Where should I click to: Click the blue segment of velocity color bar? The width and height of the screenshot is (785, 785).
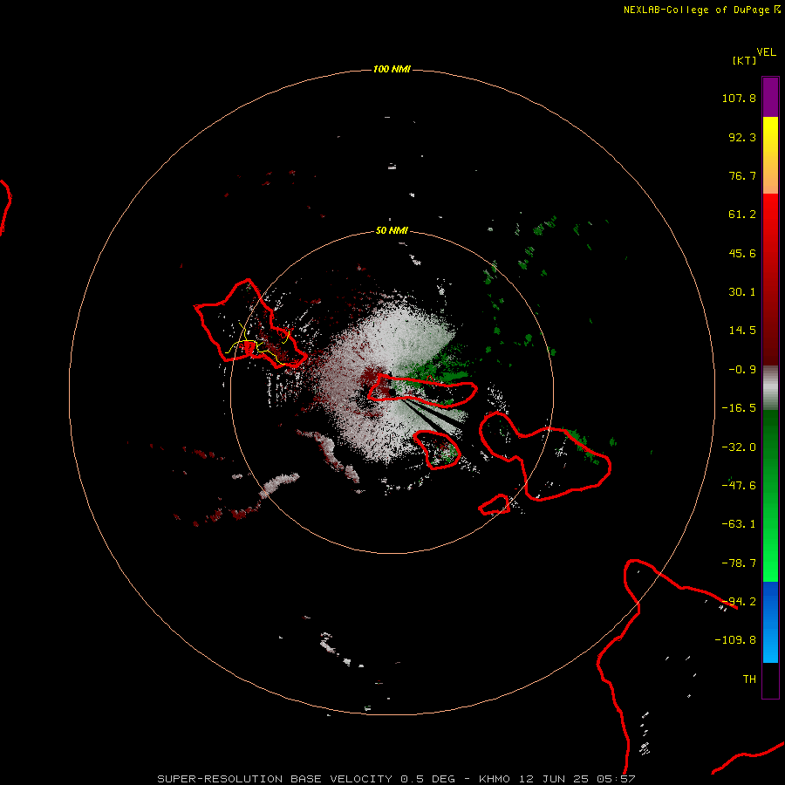(x=770, y=622)
